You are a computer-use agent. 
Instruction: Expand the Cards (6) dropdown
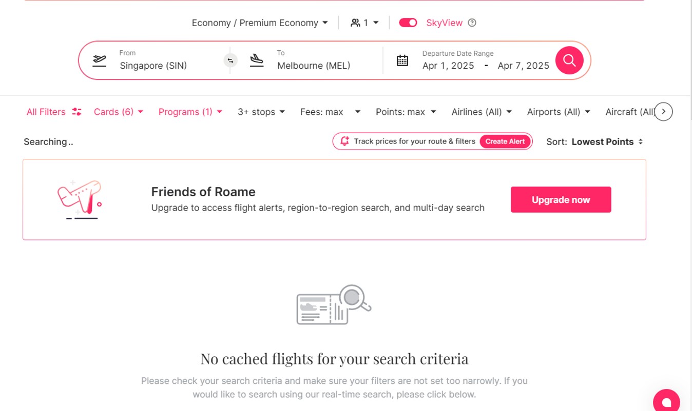point(119,112)
